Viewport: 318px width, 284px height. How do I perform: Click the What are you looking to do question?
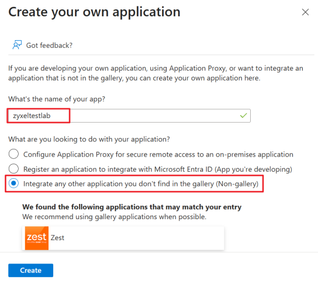(x=89, y=139)
